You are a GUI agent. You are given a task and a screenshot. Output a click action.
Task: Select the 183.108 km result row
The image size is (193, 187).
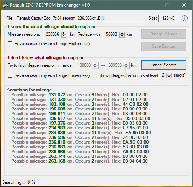[x=80, y=104]
